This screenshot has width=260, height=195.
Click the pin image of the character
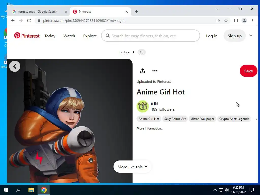[70, 121]
